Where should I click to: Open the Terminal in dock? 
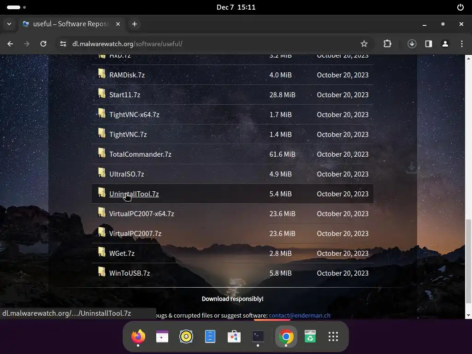click(258, 336)
